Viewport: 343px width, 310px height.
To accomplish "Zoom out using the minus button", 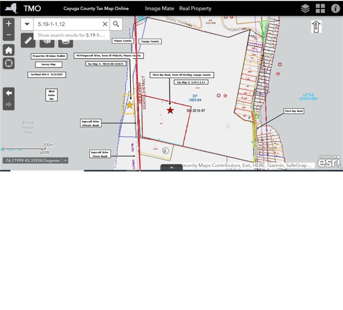I will tap(9, 35).
